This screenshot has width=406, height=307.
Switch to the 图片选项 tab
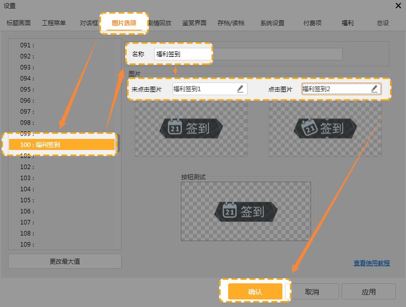click(124, 23)
